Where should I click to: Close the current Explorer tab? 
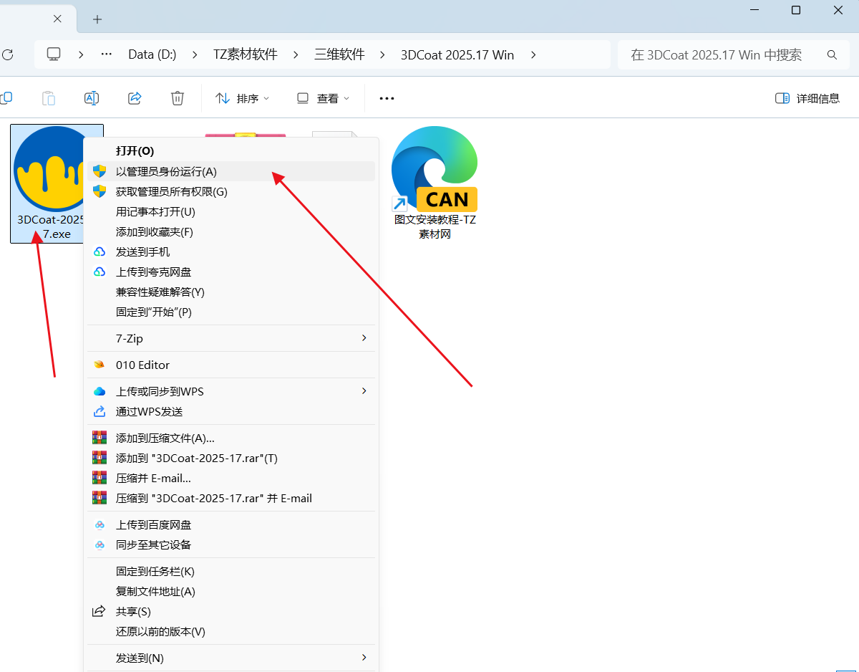pos(57,19)
